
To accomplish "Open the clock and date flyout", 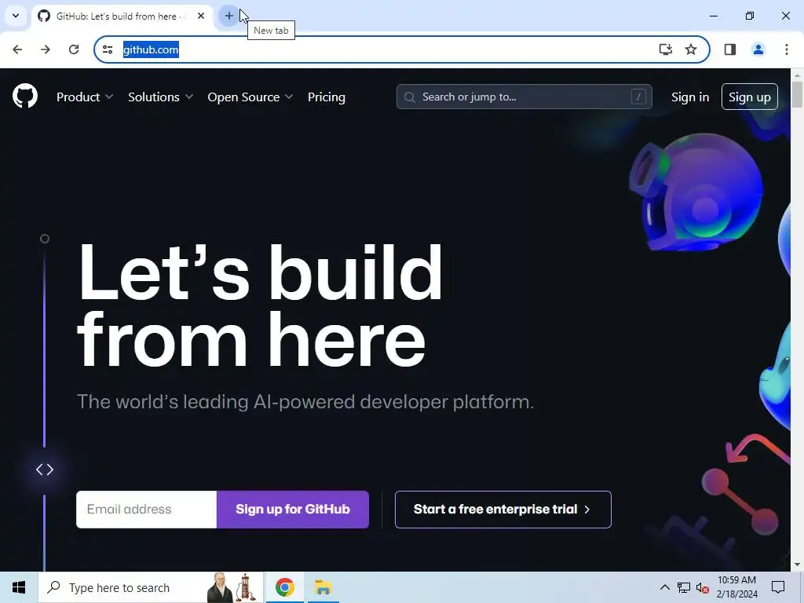I will (736, 587).
